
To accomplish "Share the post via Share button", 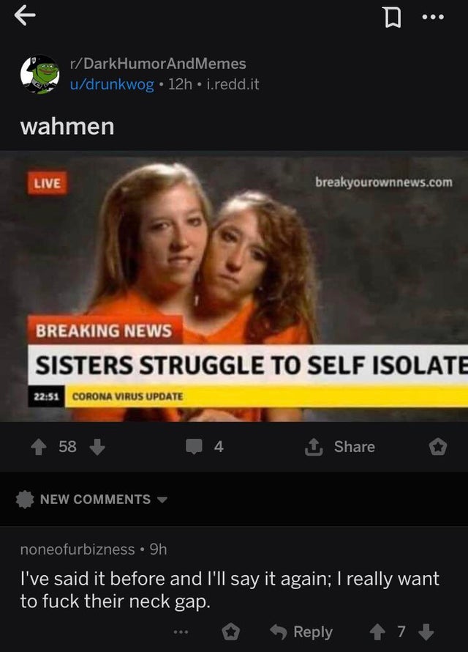I will (x=340, y=447).
